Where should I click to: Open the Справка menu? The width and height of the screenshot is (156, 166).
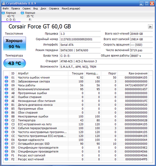click(54, 9)
